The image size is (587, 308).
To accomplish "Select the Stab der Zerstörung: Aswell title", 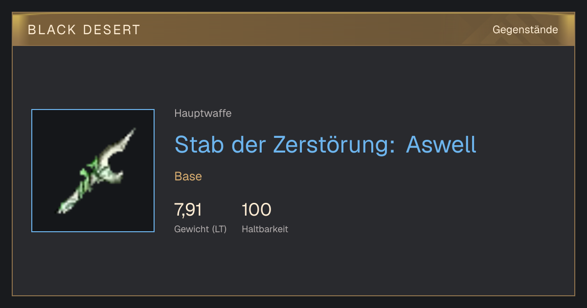I will click(x=325, y=144).
